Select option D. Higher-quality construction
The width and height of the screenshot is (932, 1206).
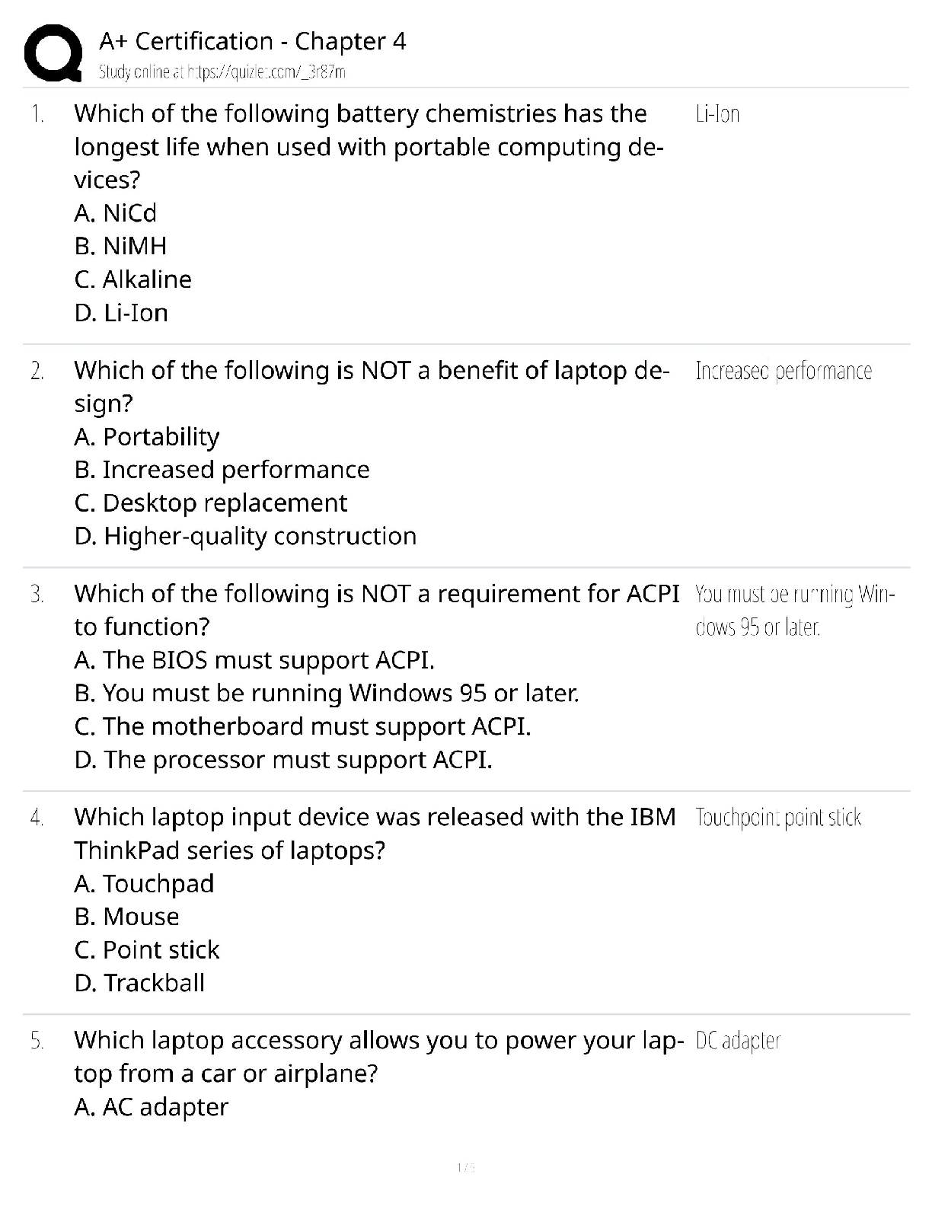point(245,537)
